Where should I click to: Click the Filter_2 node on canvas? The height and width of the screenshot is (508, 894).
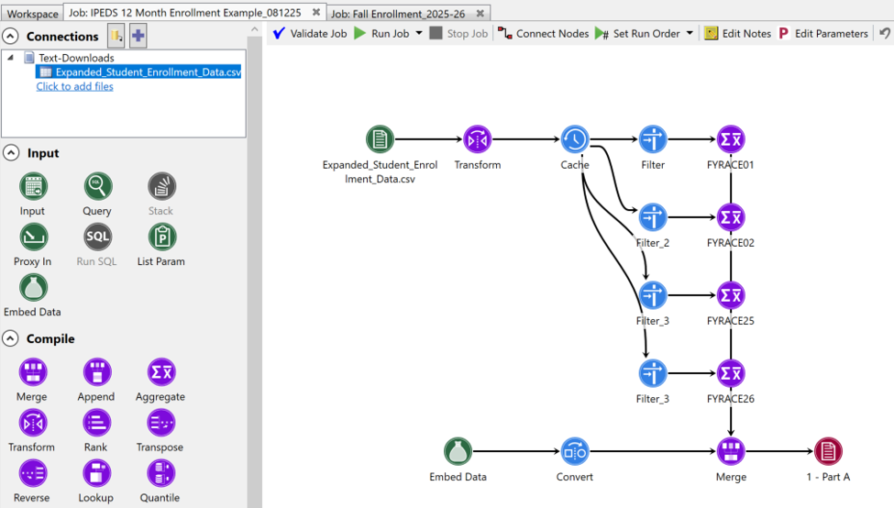click(x=653, y=217)
